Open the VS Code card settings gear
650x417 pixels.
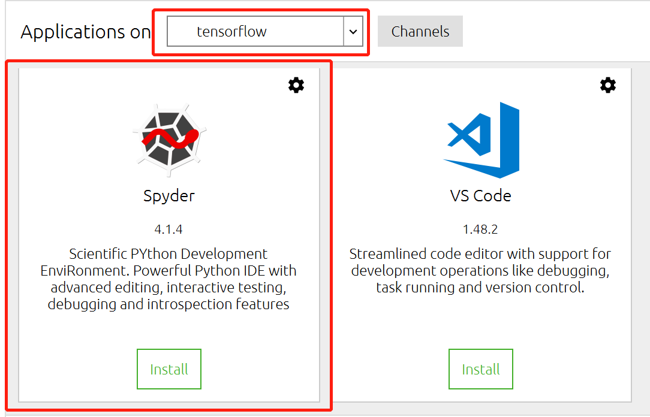tap(607, 85)
